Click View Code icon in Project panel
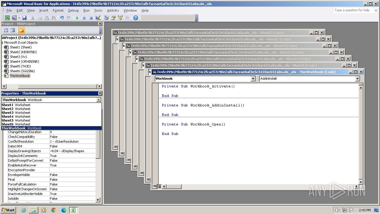Viewport: 380px width, 214px height. pyautogui.click(x=6, y=30)
